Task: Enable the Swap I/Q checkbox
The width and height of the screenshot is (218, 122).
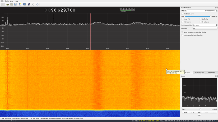Action: pyautogui.click(x=182, y=19)
